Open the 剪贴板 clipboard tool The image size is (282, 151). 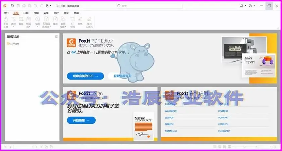pyautogui.click(x=29, y=22)
